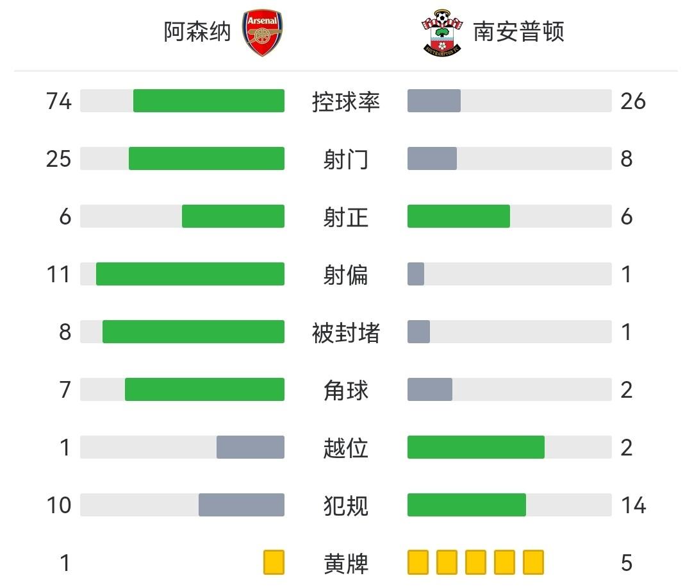Tap the 阿森纳 team name

[197, 31]
